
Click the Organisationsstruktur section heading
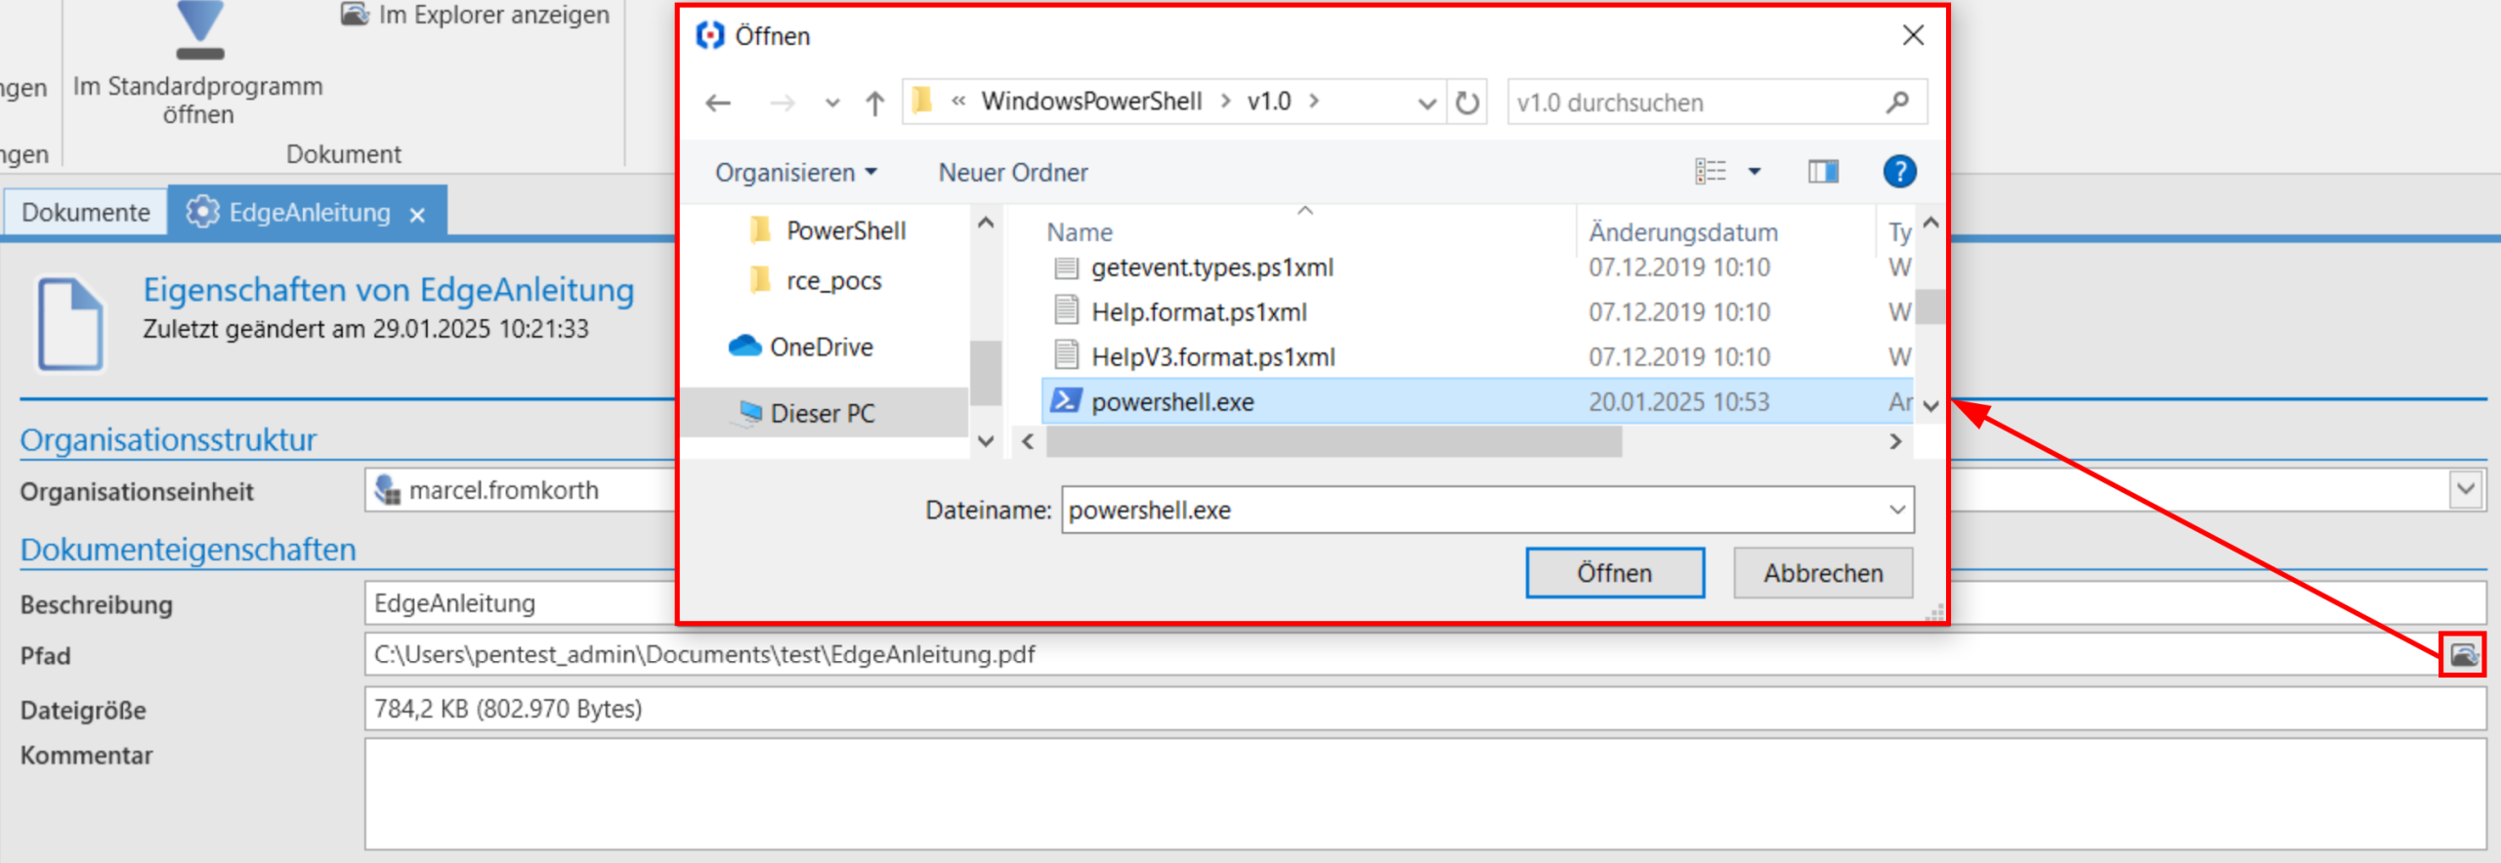point(168,439)
